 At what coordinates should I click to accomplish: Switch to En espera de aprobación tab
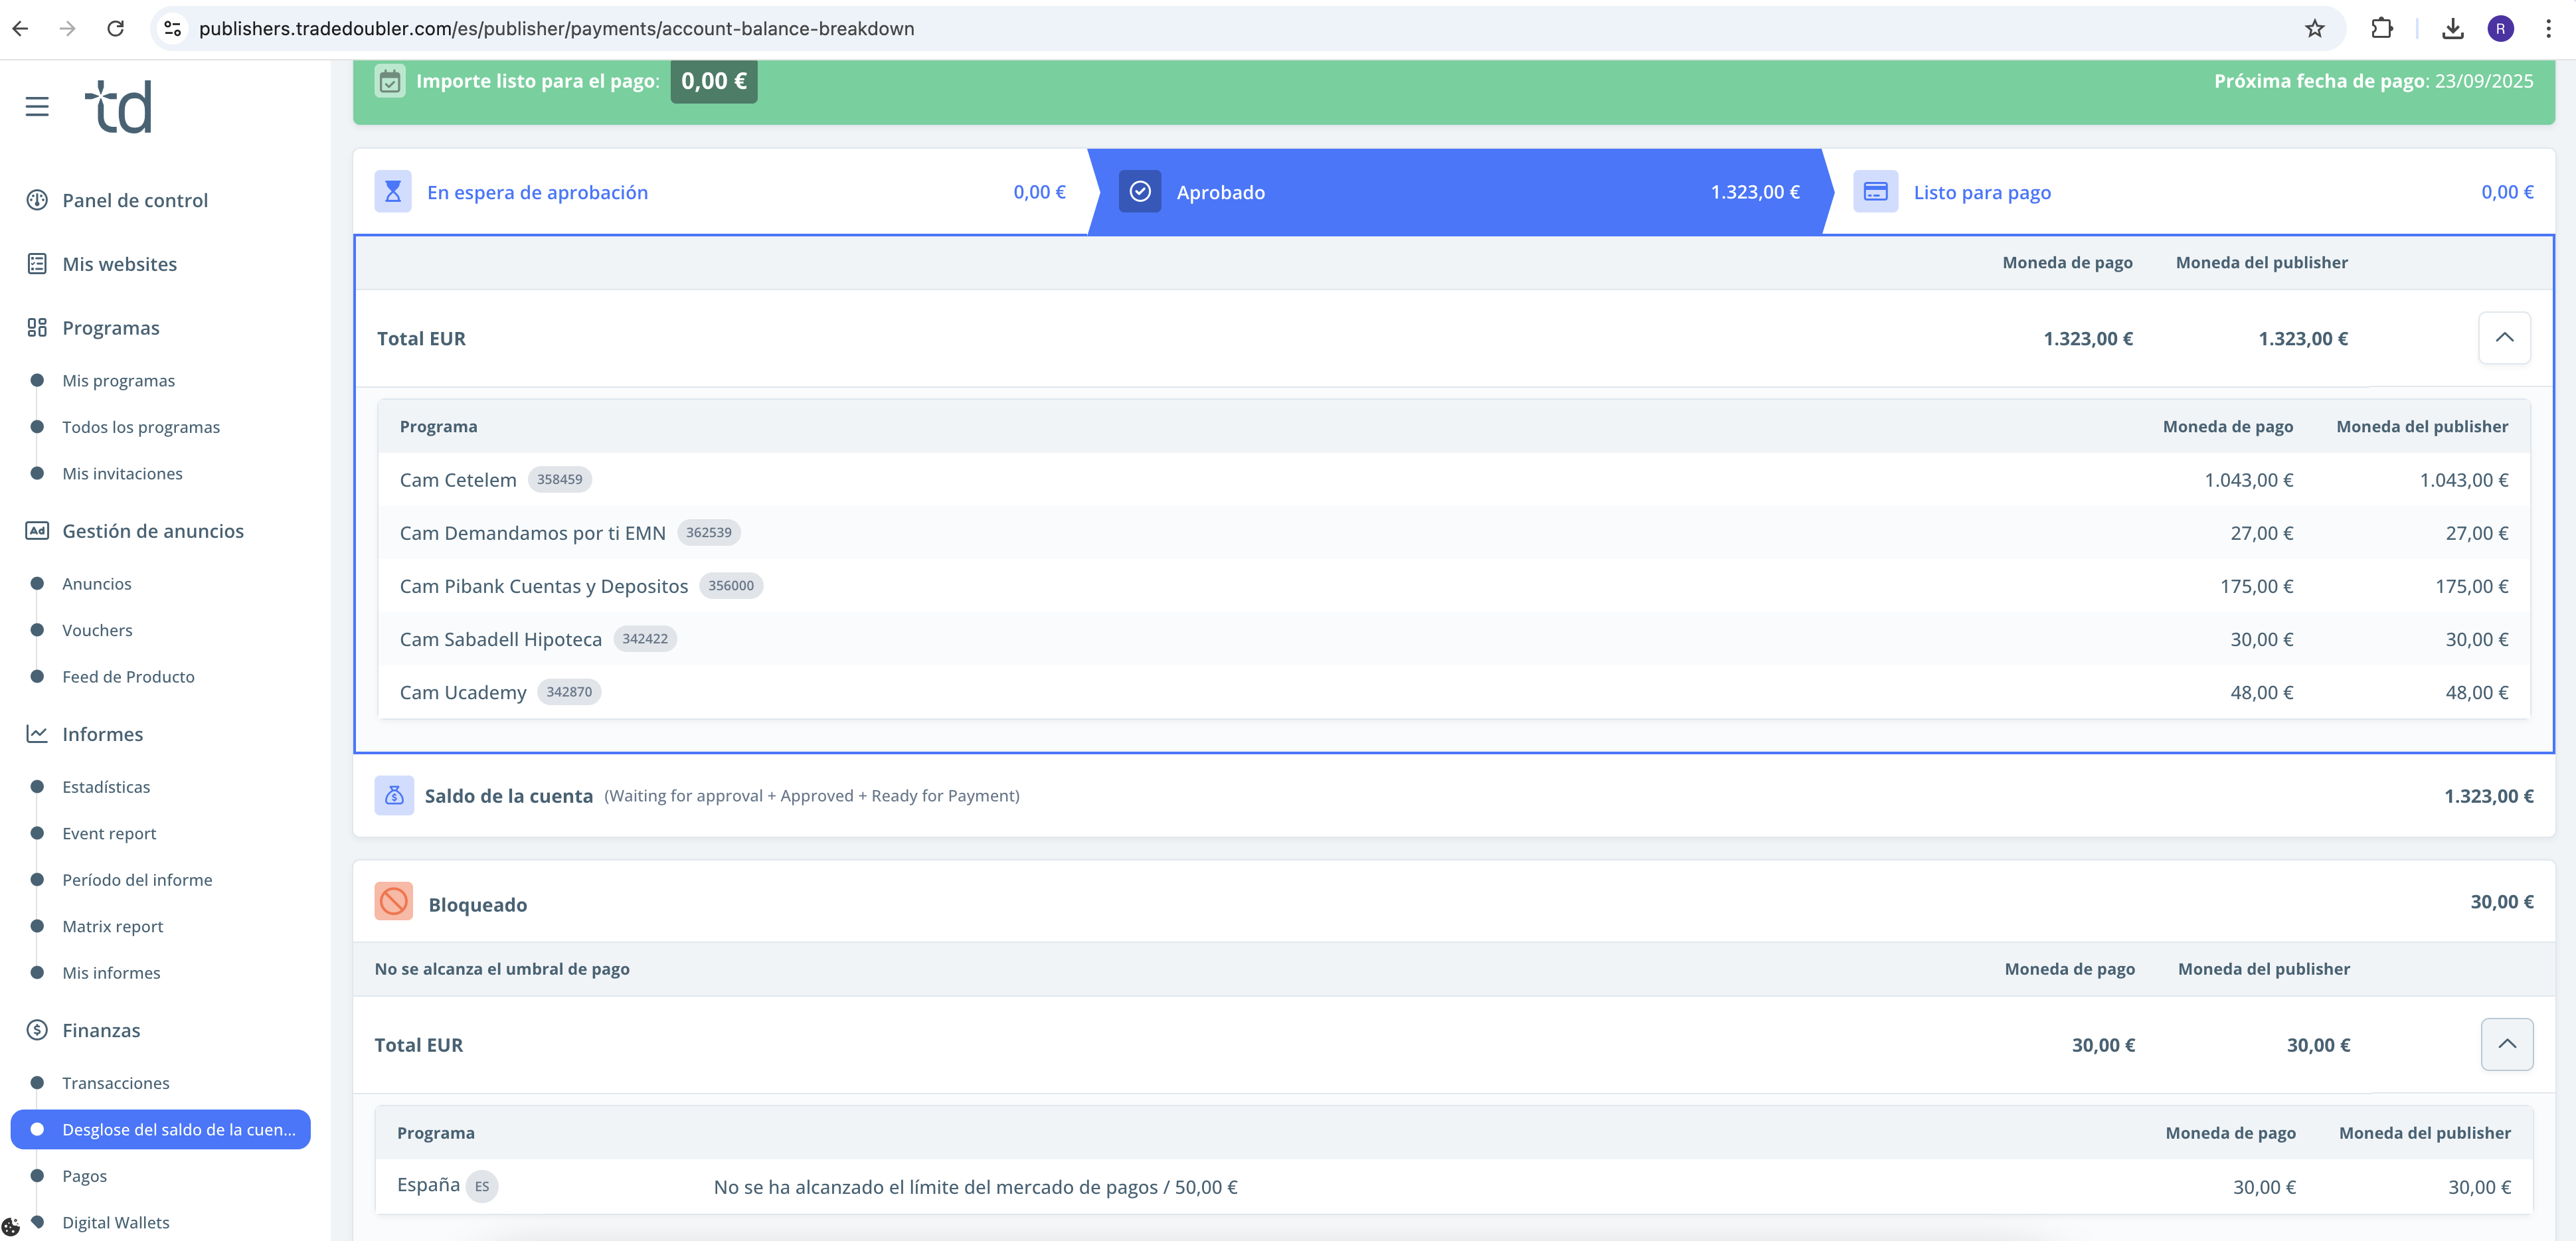[537, 192]
